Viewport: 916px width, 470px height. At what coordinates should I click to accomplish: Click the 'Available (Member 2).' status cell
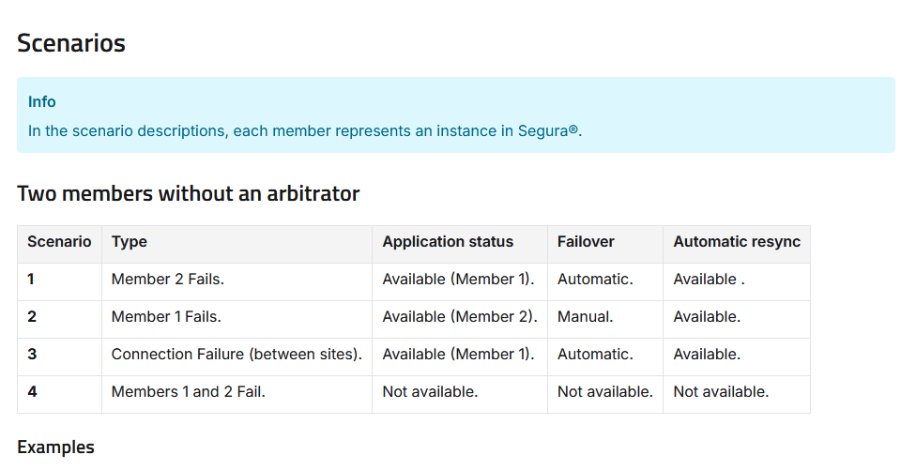tap(460, 317)
